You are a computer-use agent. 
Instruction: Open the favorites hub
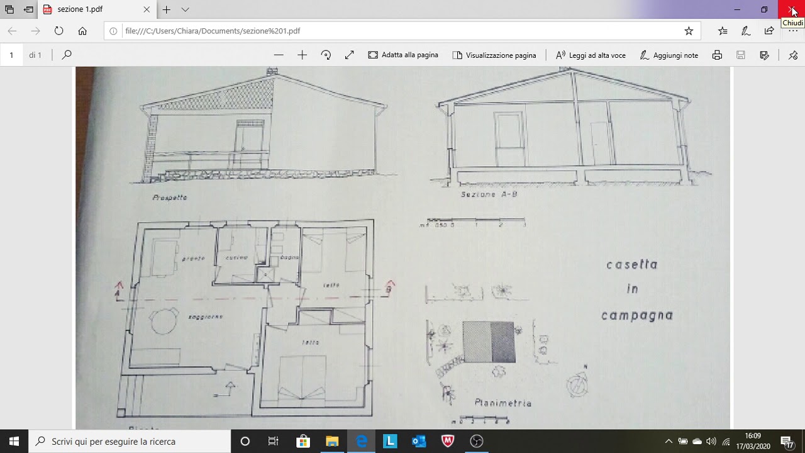click(723, 31)
